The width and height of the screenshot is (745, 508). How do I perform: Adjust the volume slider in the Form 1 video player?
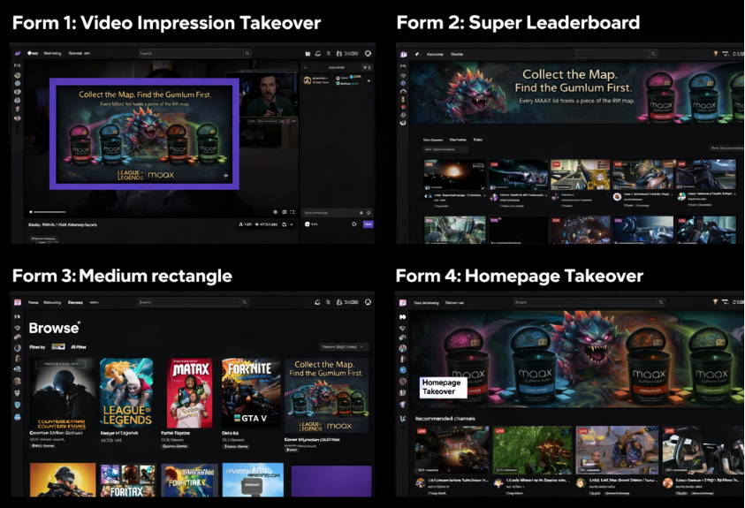coord(49,212)
